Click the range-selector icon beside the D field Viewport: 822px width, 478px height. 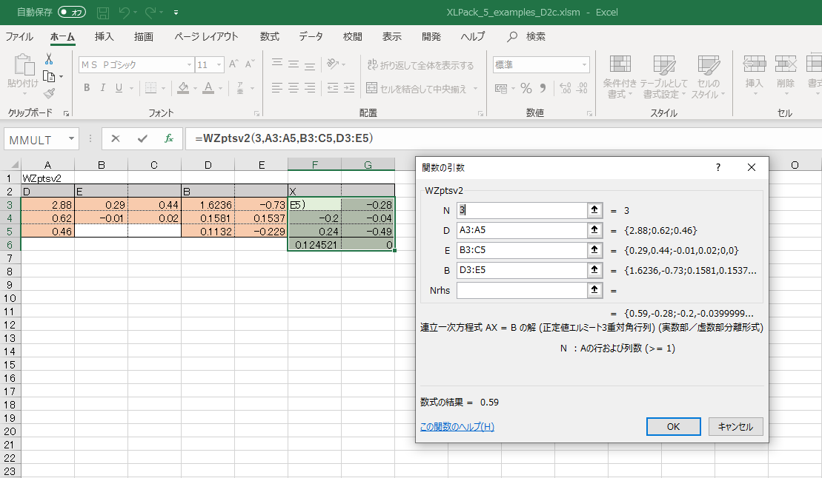(594, 230)
